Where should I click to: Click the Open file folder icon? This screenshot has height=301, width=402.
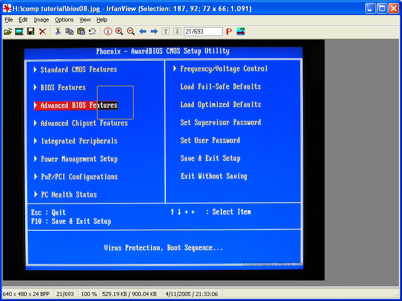click(8, 32)
